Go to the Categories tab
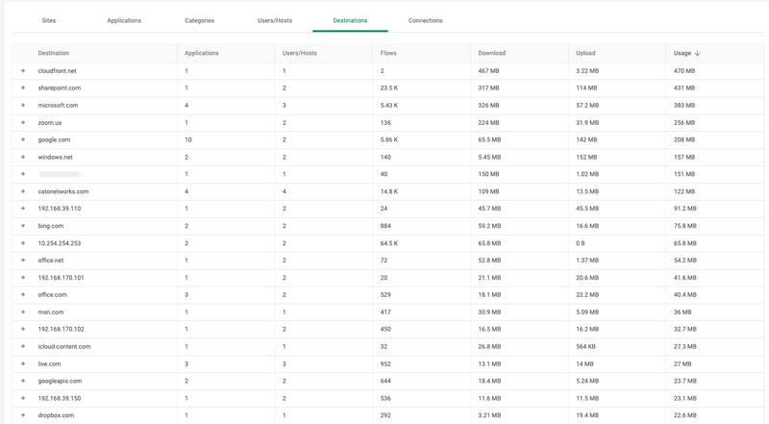Image resolution: width=769 pixels, height=424 pixels. pyautogui.click(x=200, y=20)
